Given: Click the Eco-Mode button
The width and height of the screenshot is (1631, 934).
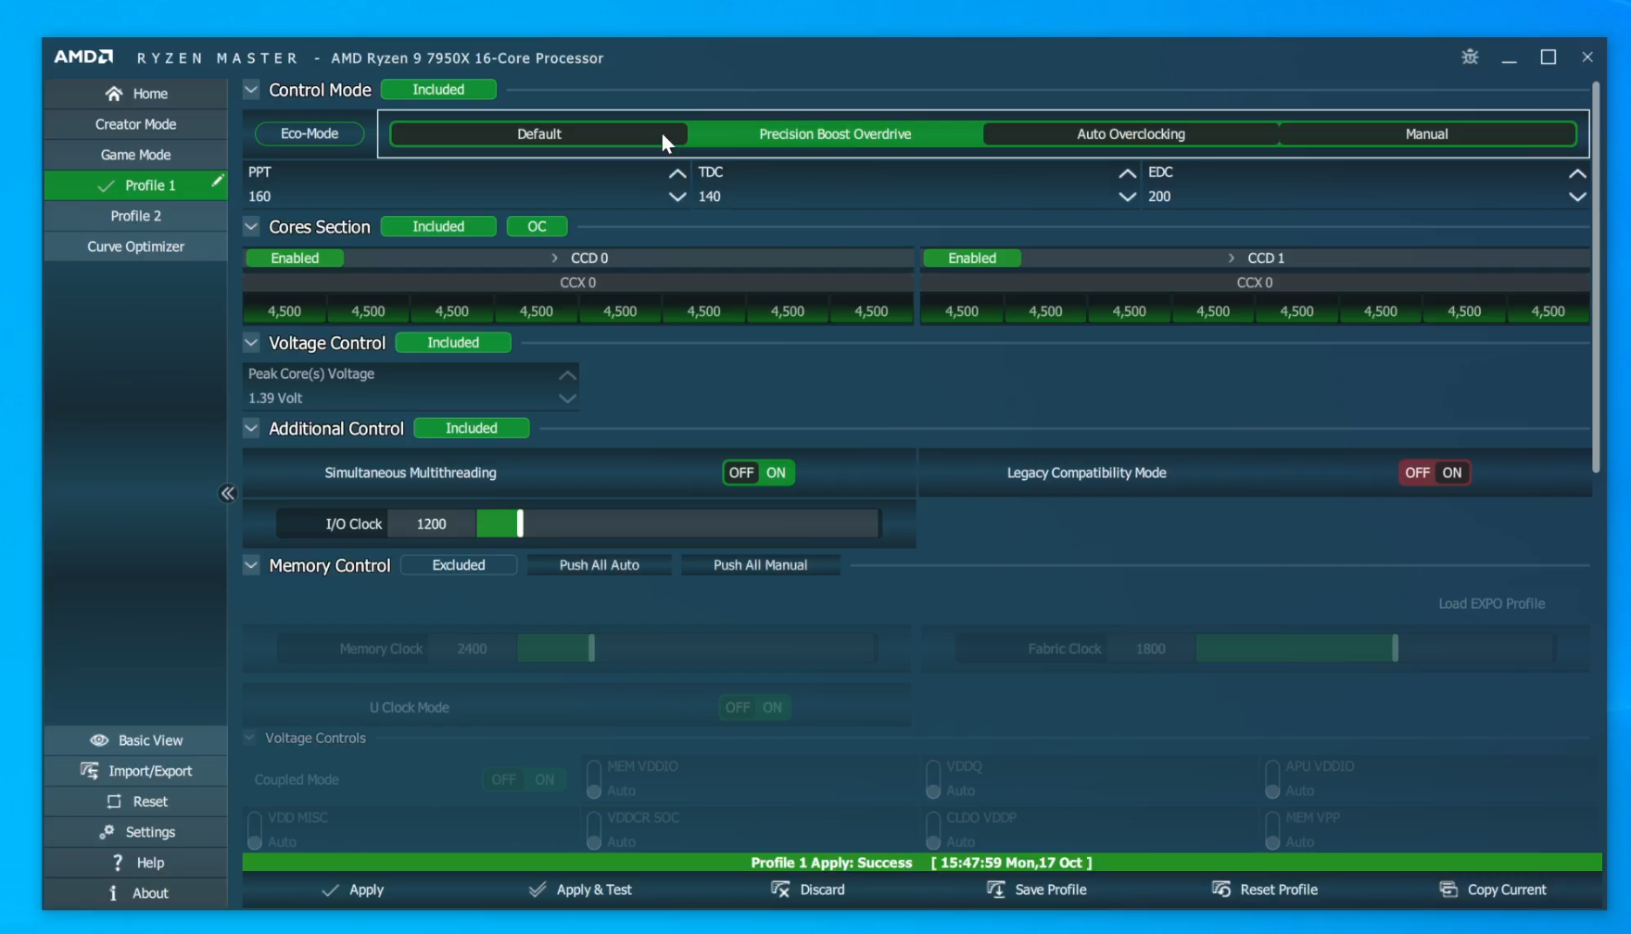Looking at the screenshot, I should [310, 133].
